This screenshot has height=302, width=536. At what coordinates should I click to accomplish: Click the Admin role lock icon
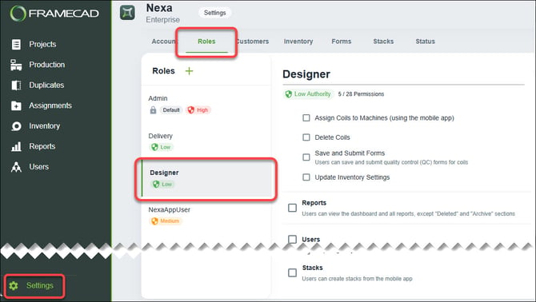tap(153, 110)
